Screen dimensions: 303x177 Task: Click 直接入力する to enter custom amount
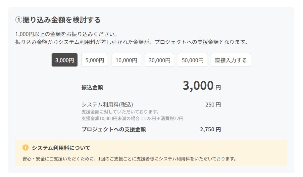point(231,60)
